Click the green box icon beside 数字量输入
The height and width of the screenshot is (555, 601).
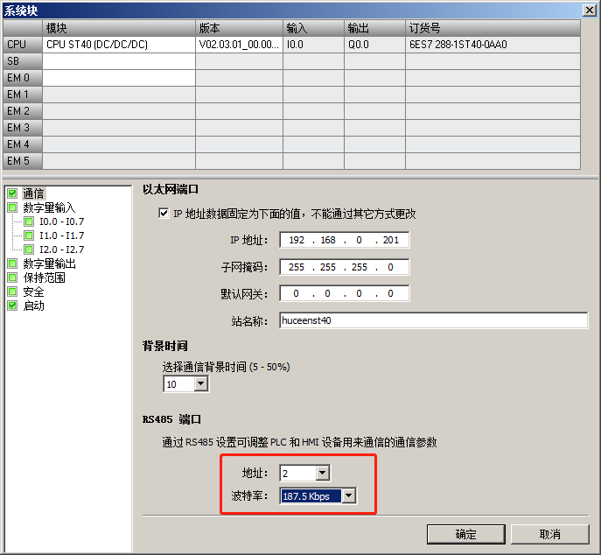click(x=12, y=207)
